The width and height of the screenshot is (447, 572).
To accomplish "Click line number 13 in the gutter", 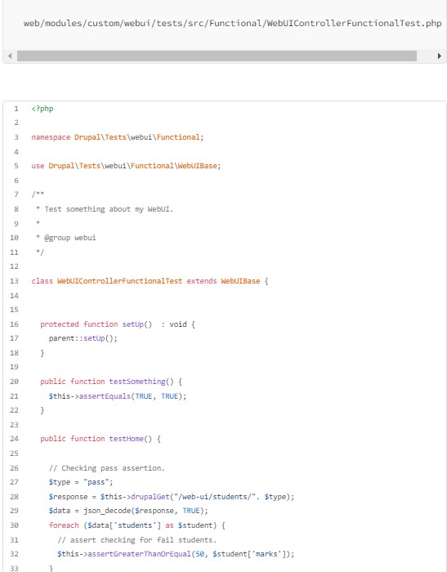I will (14, 281).
